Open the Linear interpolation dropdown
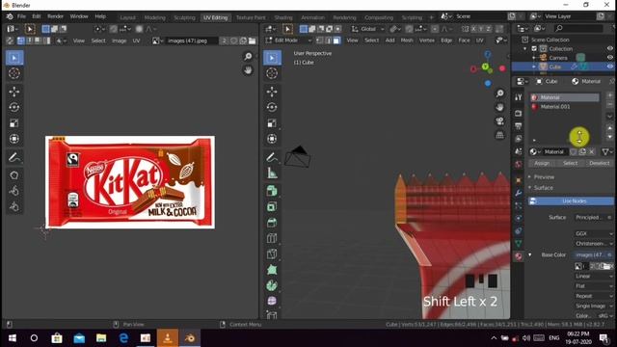Viewport: 617px width, 347px height. (x=594, y=277)
